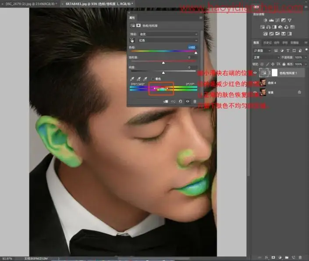The image size is (309, 261).
Task: Add a layer mask from Layers panel bottom
Action: click(x=273, y=257)
